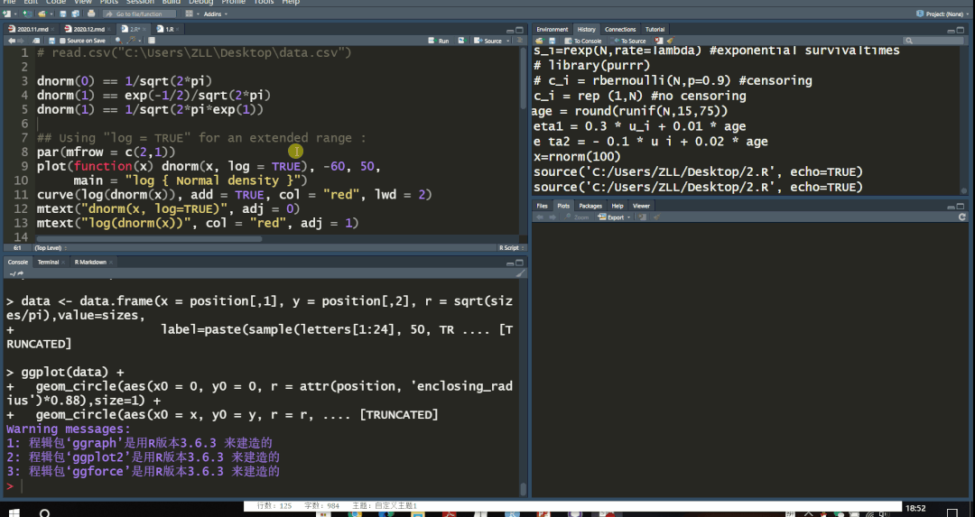
Task: Open the Source button dropdown arrow
Action: 508,41
